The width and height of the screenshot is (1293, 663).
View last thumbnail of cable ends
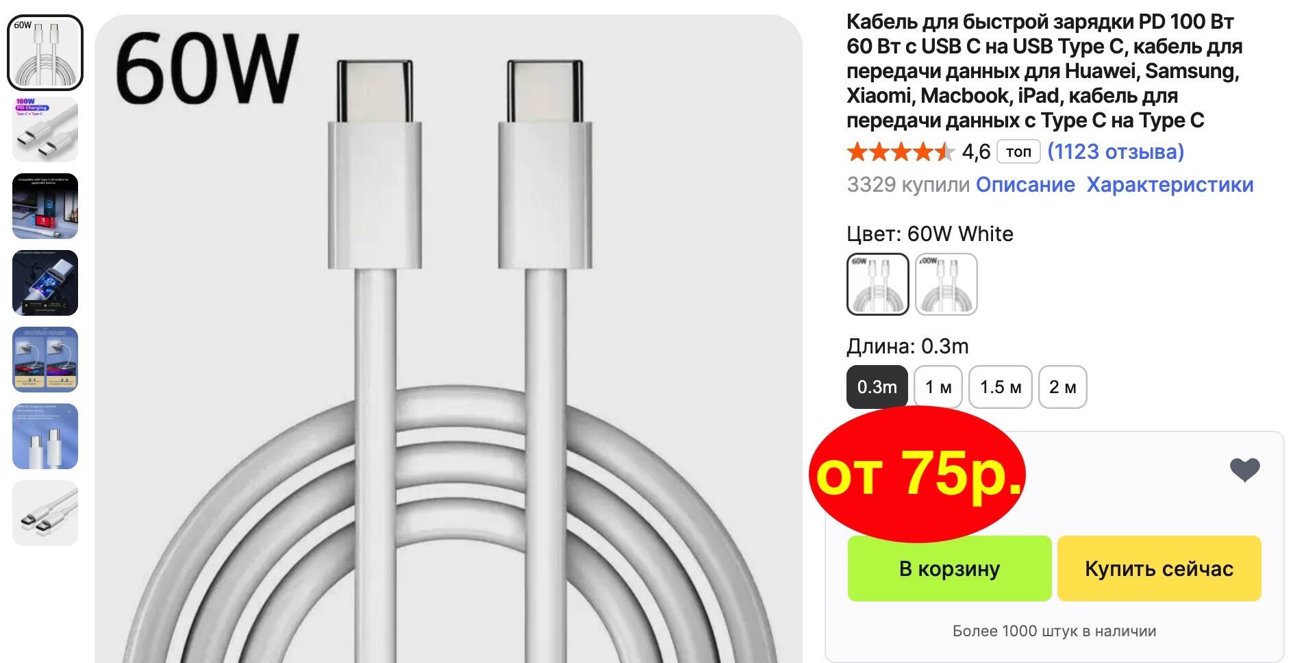45,513
